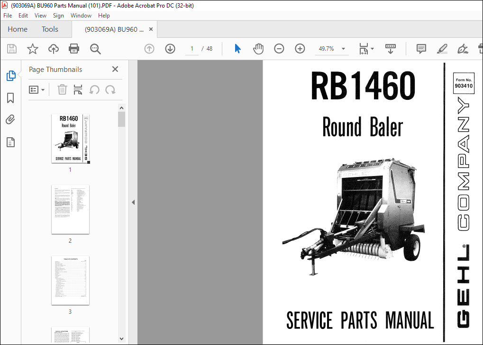Select the (903069A) BU960 document tab
Viewport: 483px width, 345px height.
(x=114, y=29)
